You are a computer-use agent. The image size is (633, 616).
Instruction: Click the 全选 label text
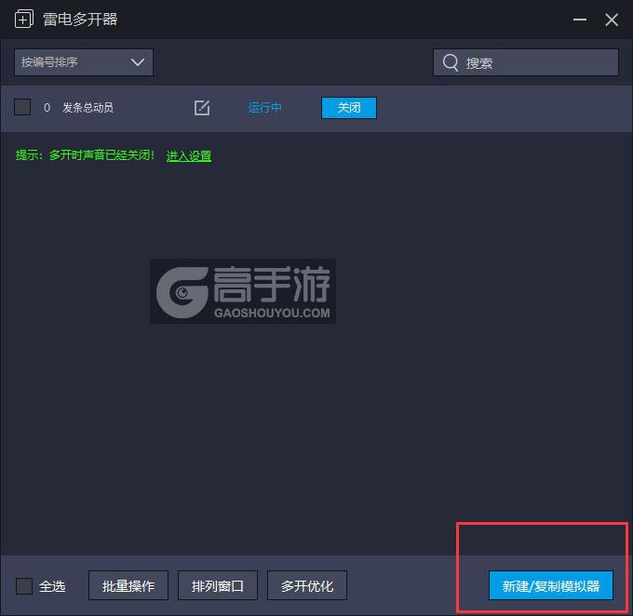[52, 585]
